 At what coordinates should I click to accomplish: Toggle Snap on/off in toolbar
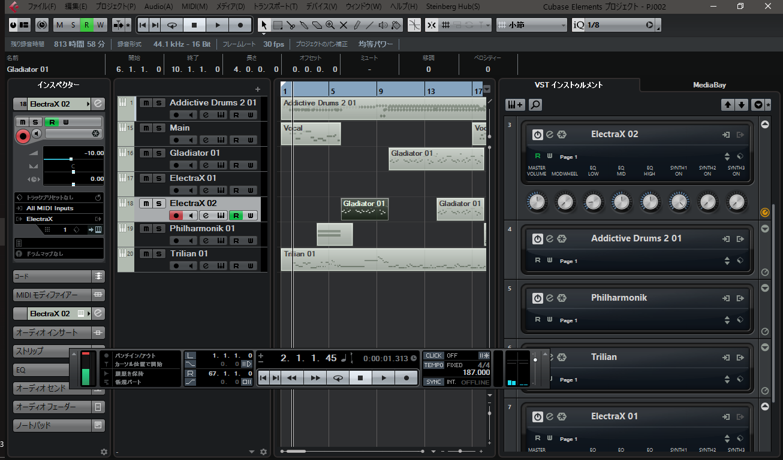[432, 25]
